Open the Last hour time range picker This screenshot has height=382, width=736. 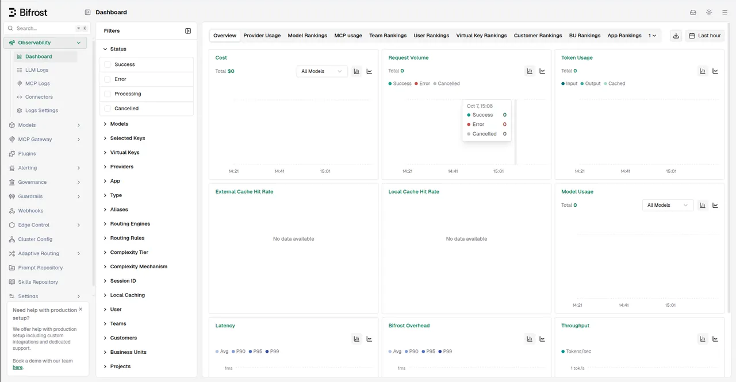[x=705, y=36]
